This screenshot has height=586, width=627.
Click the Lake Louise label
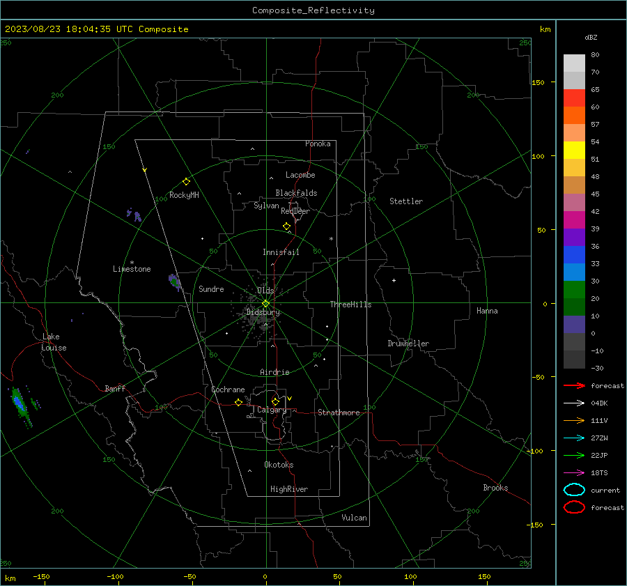pos(54,342)
